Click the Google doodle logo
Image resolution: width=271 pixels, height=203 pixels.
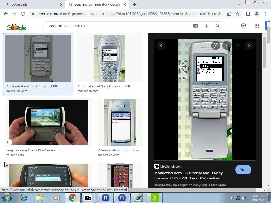coord(16,27)
